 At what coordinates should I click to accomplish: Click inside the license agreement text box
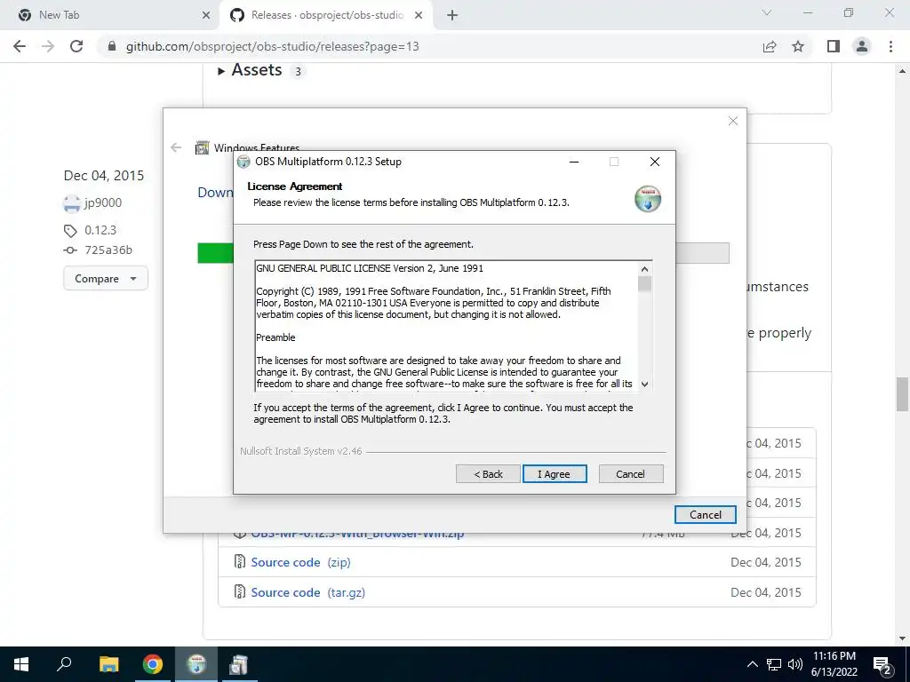tap(447, 326)
